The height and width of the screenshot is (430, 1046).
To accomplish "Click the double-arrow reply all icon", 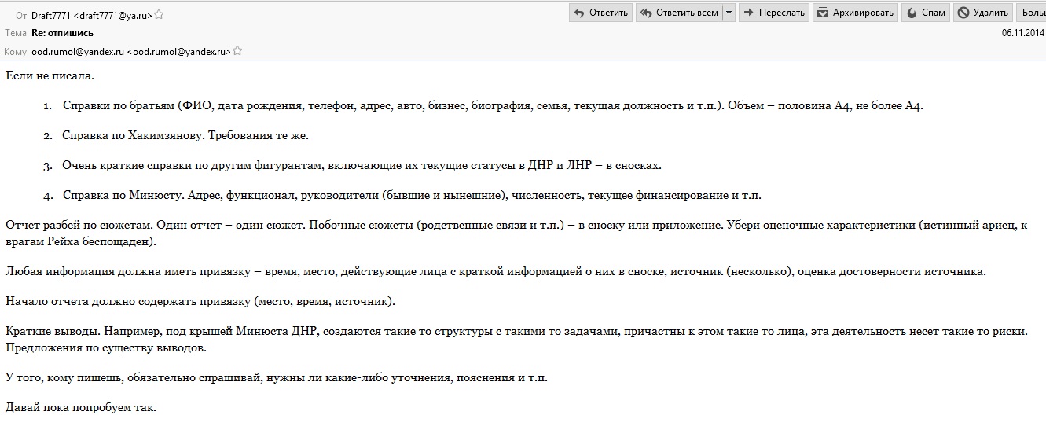I will coord(647,13).
